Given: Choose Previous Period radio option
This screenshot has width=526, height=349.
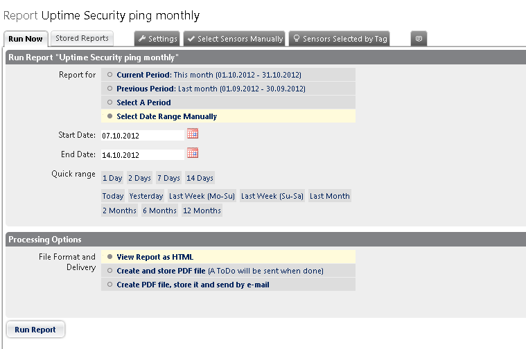Looking at the screenshot, I should pyautogui.click(x=110, y=89).
